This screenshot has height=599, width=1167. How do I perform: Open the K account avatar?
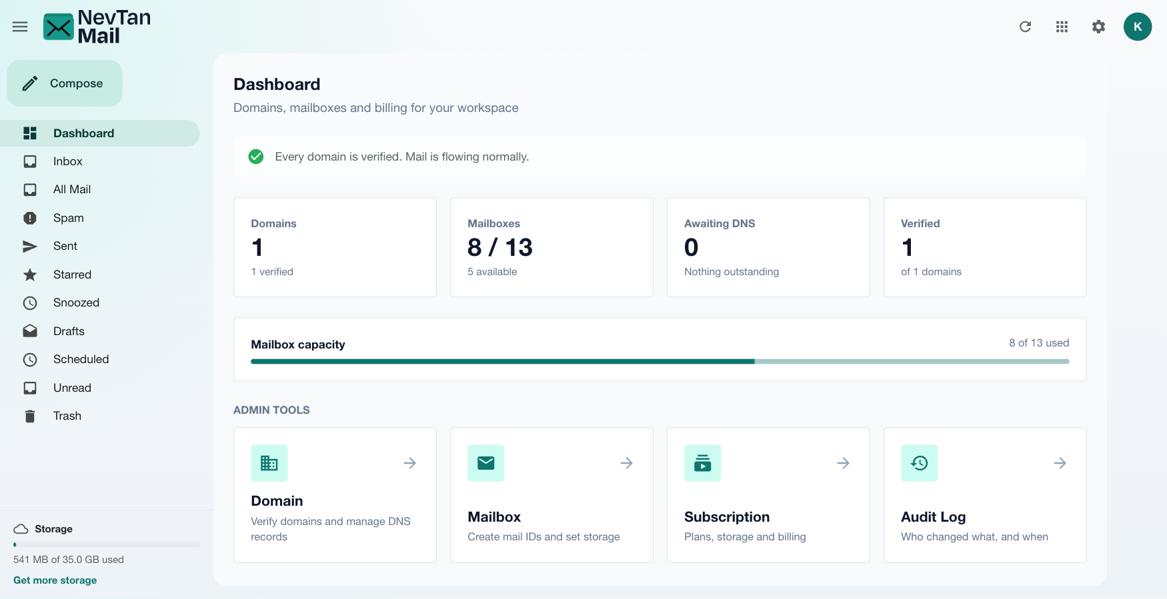[x=1138, y=27]
